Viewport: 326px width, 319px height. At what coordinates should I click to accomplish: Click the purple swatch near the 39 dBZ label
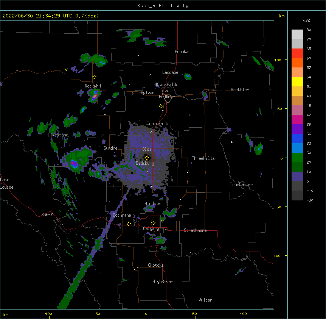click(297, 129)
